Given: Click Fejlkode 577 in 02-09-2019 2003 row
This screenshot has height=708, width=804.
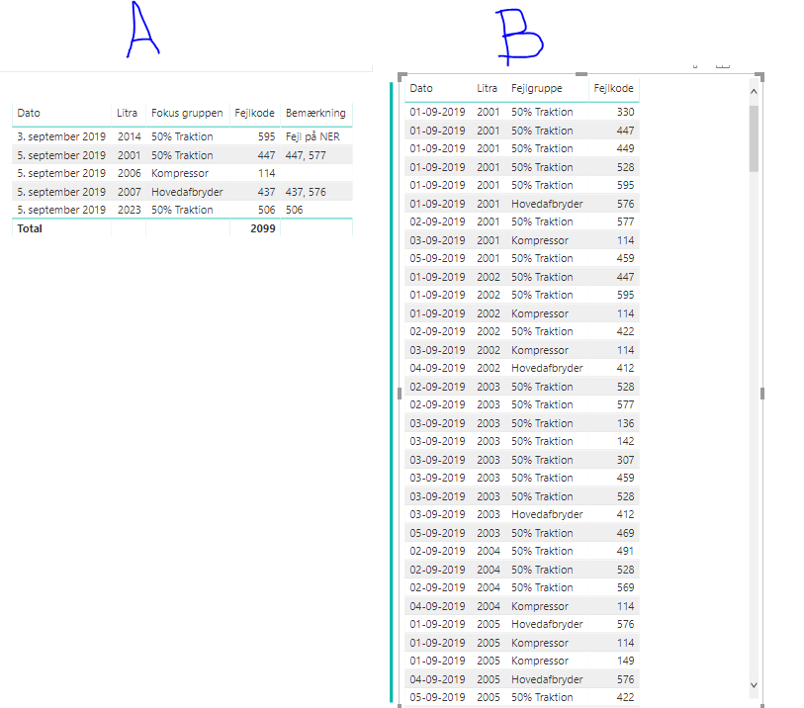Looking at the screenshot, I should coord(626,404).
